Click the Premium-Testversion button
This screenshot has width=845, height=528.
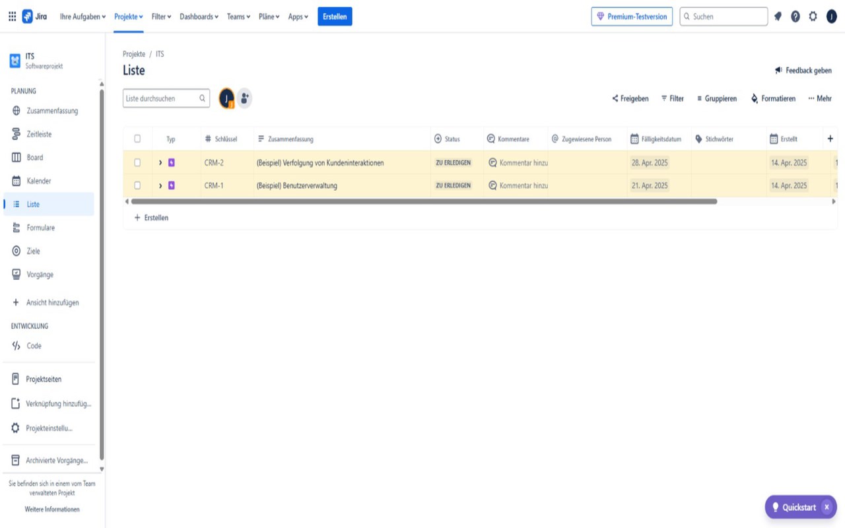(x=632, y=16)
